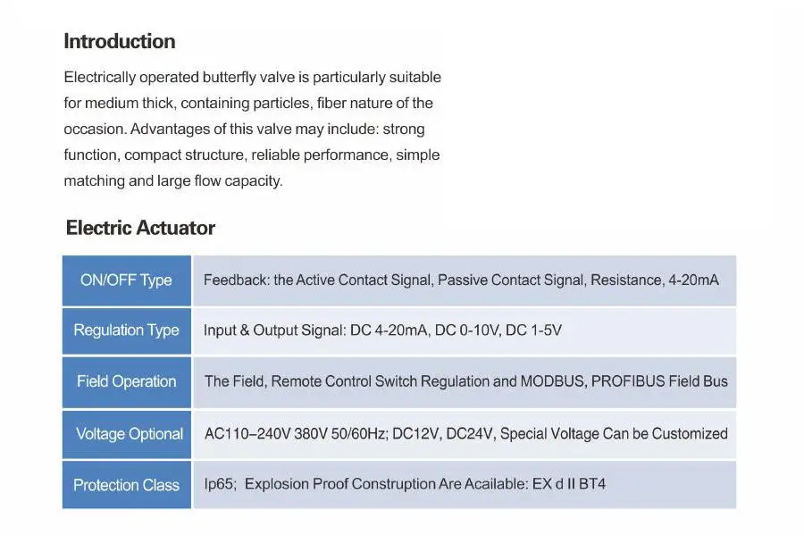Image resolution: width=804 pixels, height=552 pixels.
Task: Click 'Passive Contact Signal' in feedback row
Action: (511, 280)
